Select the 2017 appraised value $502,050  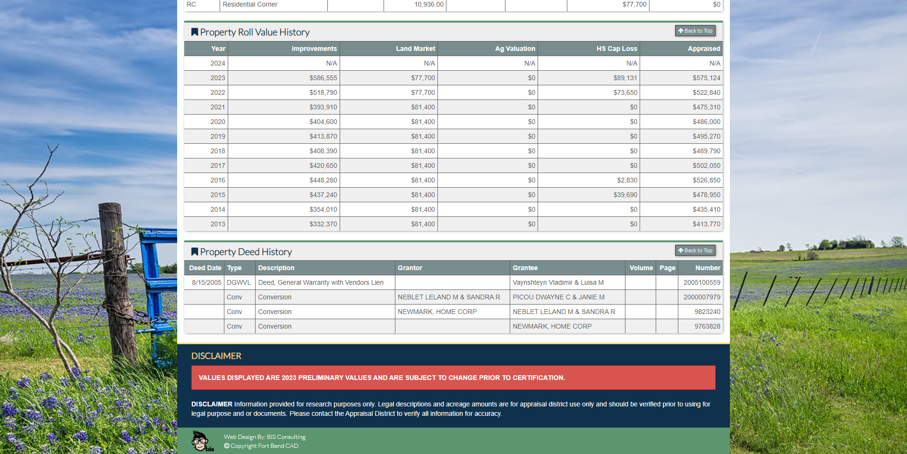pos(706,165)
